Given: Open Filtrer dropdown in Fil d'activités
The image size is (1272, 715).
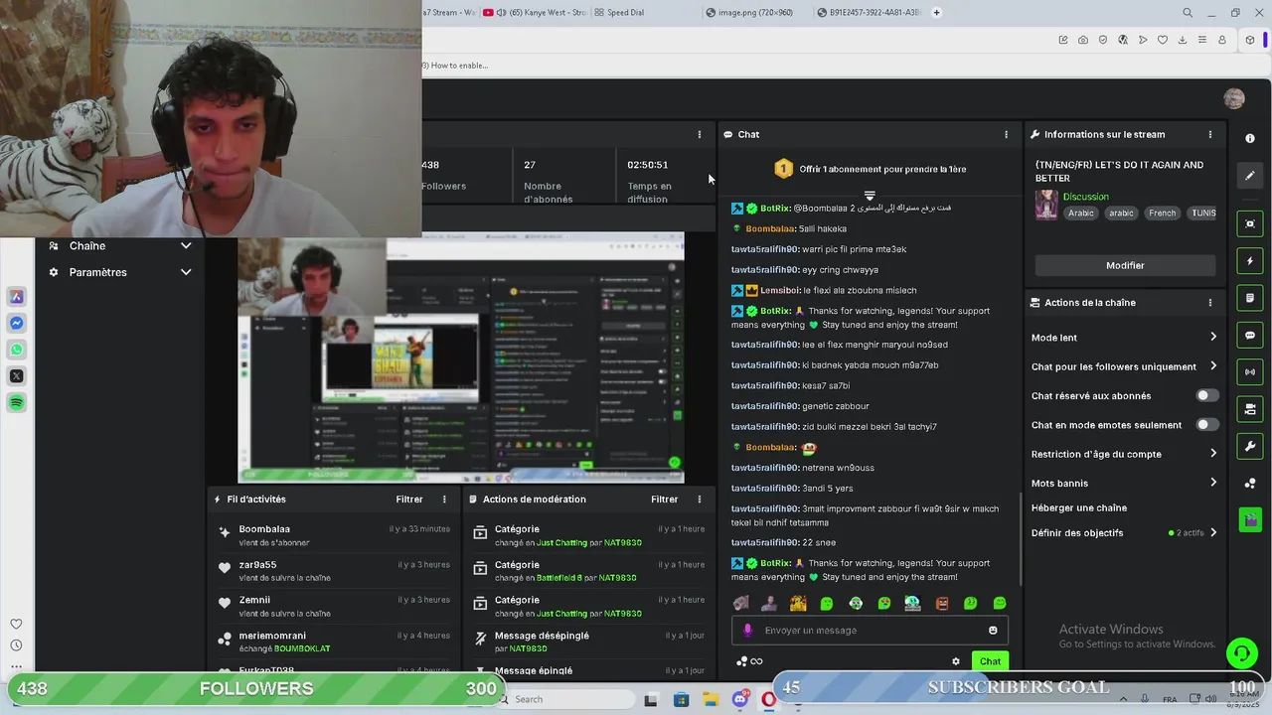Looking at the screenshot, I should [409, 500].
